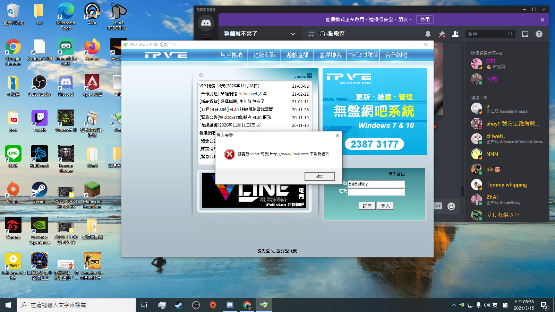Disable streamer mode with 停用 button
Screen dimensions: 555x312
(425, 19)
